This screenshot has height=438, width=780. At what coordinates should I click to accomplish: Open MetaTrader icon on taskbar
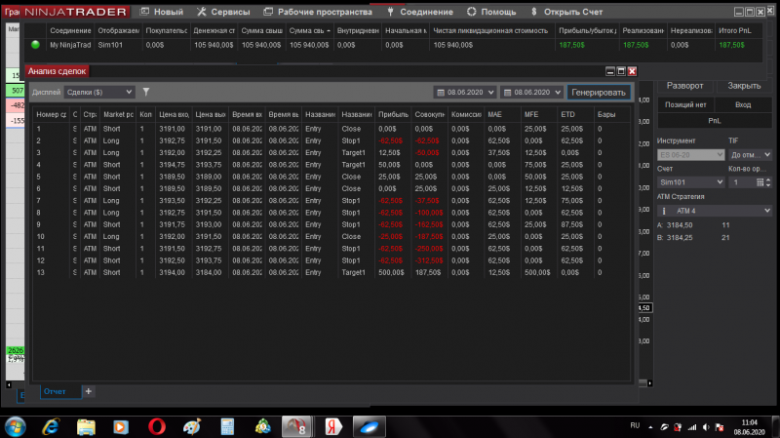(x=262, y=427)
